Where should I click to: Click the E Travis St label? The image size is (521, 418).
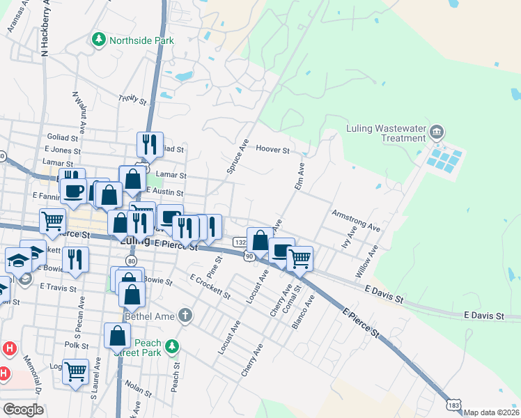click(x=58, y=288)
